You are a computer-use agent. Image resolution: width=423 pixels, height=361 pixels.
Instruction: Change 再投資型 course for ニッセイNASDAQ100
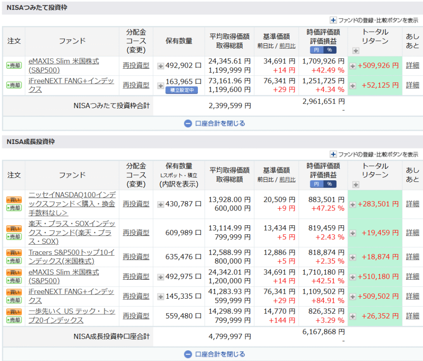coord(136,204)
